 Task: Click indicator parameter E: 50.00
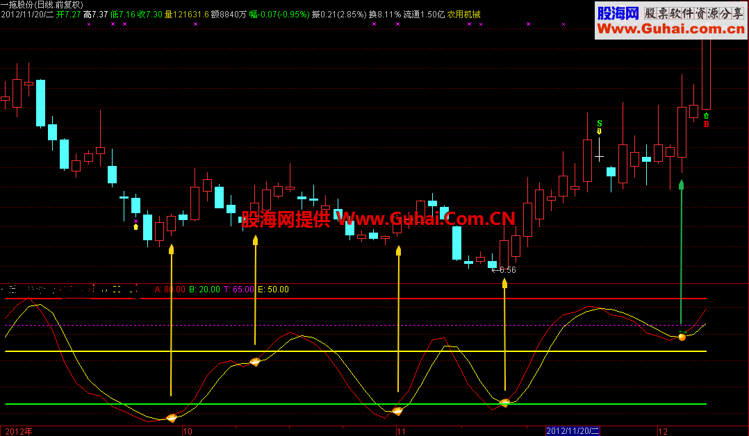point(273,290)
